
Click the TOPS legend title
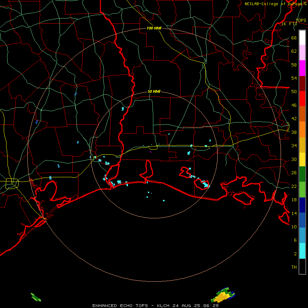coord(301,20)
